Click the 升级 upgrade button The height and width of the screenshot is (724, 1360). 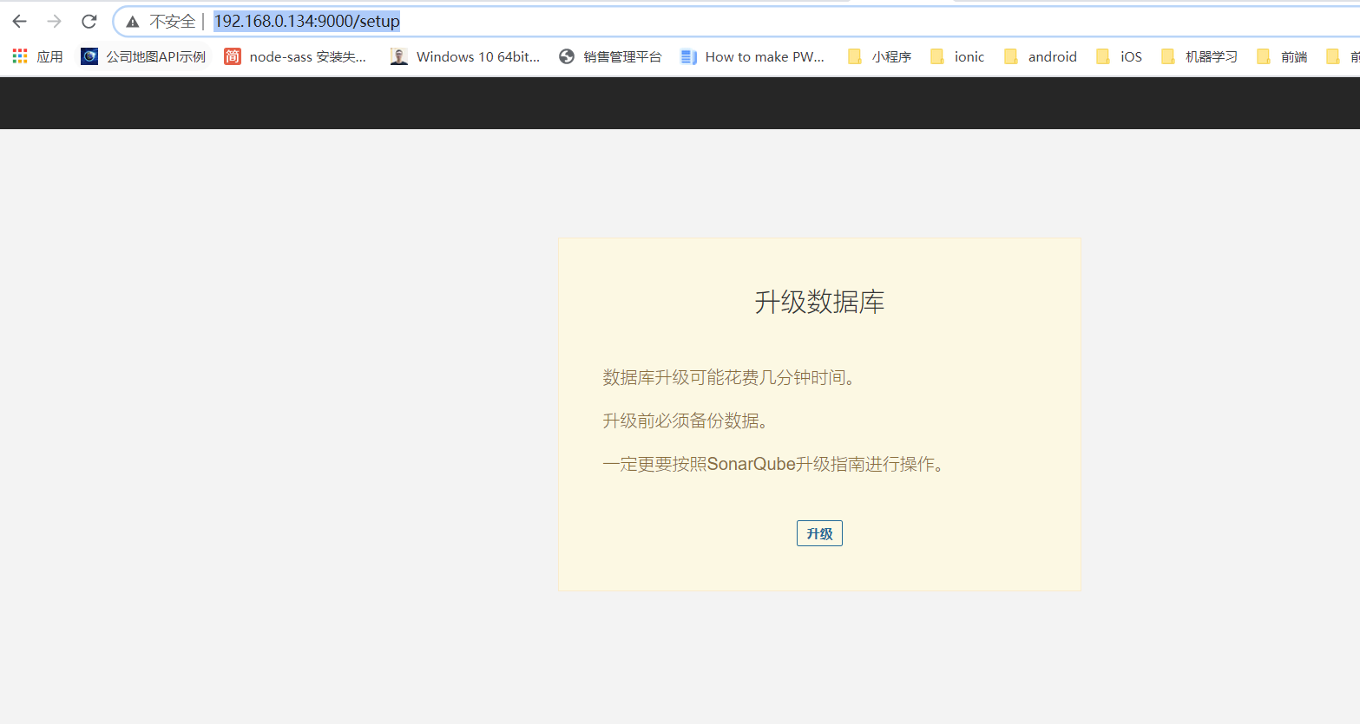[819, 533]
